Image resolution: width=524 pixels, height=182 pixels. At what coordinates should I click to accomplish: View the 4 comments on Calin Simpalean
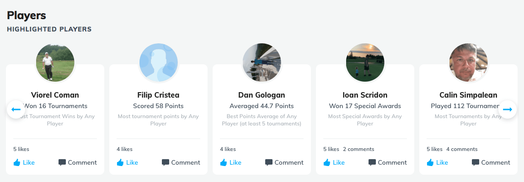462,149
